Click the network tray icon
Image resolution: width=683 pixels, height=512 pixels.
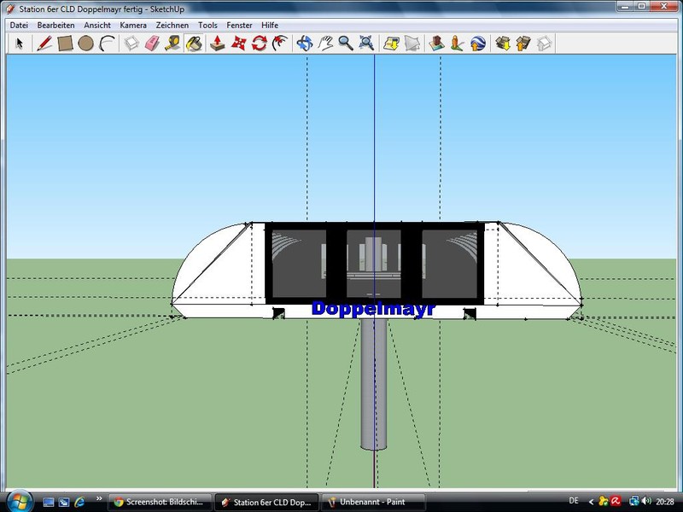634,502
